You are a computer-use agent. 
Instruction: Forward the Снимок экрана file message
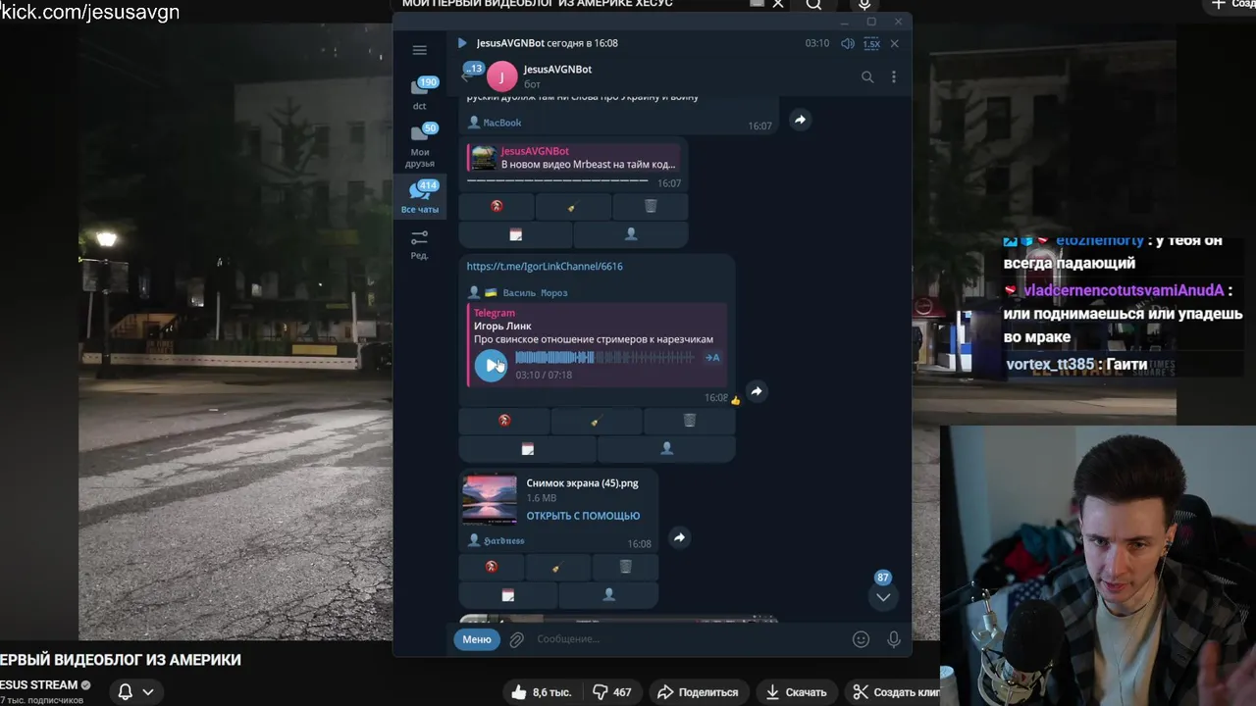coord(679,537)
